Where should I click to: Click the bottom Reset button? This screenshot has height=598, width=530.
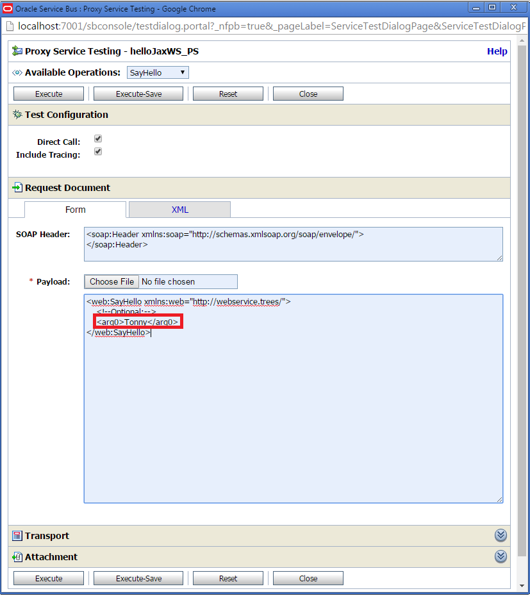pos(228,578)
